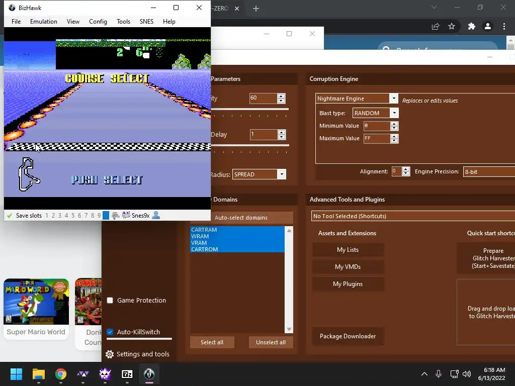Image resolution: width=515 pixels, height=386 pixels.
Task: Open 7-Zip from the taskbar
Action: [127, 374]
